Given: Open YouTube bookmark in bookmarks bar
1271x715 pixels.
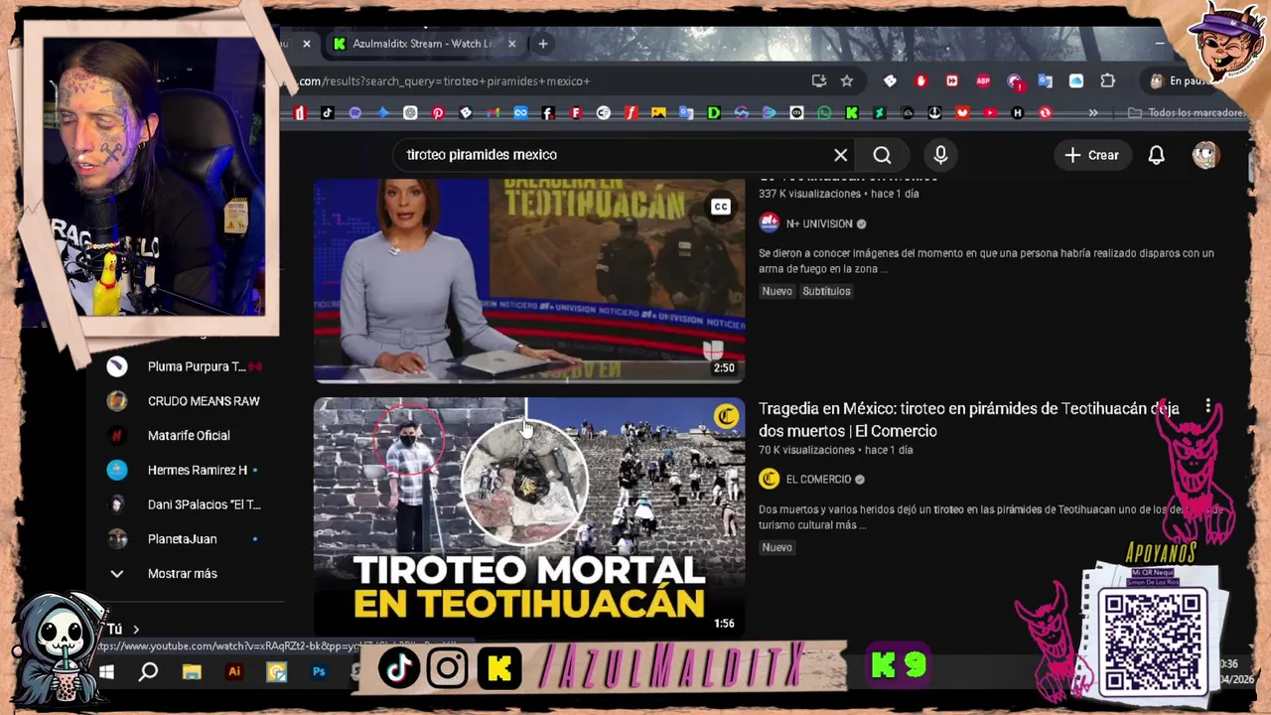Looking at the screenshot, I should 989,113.
